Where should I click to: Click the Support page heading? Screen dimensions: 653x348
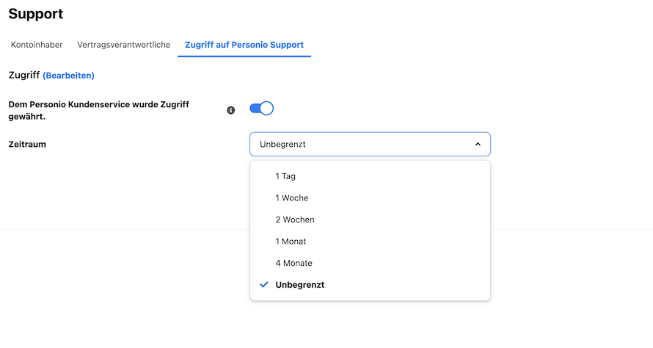[36, 14]
